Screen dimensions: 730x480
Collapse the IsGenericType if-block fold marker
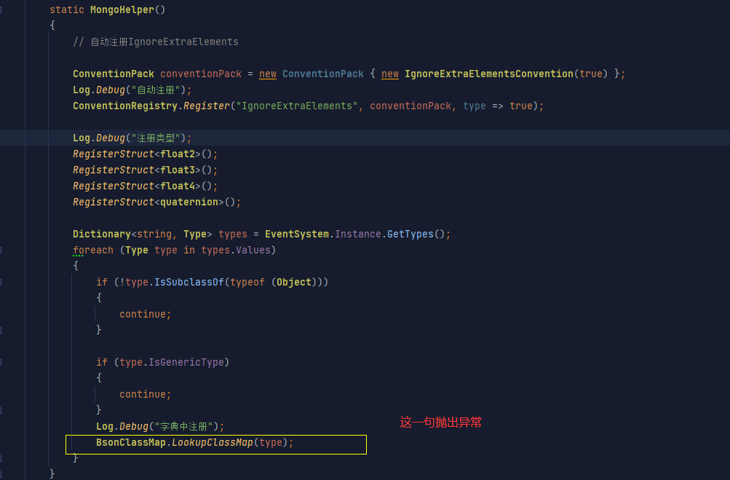(x=1, y=362)
